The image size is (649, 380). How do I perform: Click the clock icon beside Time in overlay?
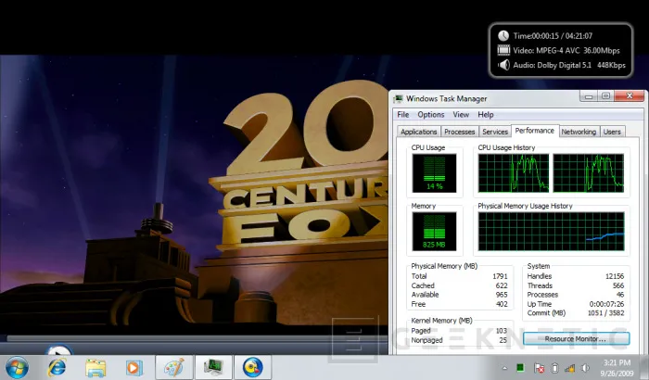tap(503, 35)
